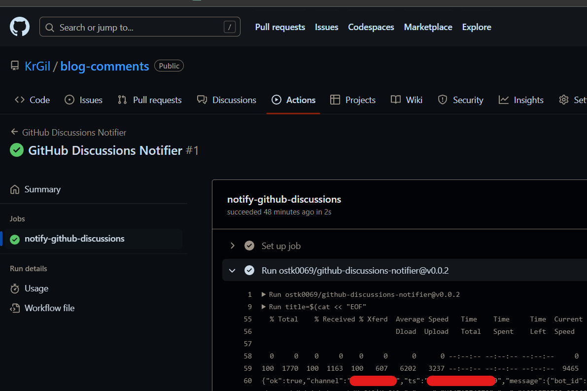Expand the Set up job step
Screen dimensions: 587x391
pyautogui.click(x=233, y=246)
